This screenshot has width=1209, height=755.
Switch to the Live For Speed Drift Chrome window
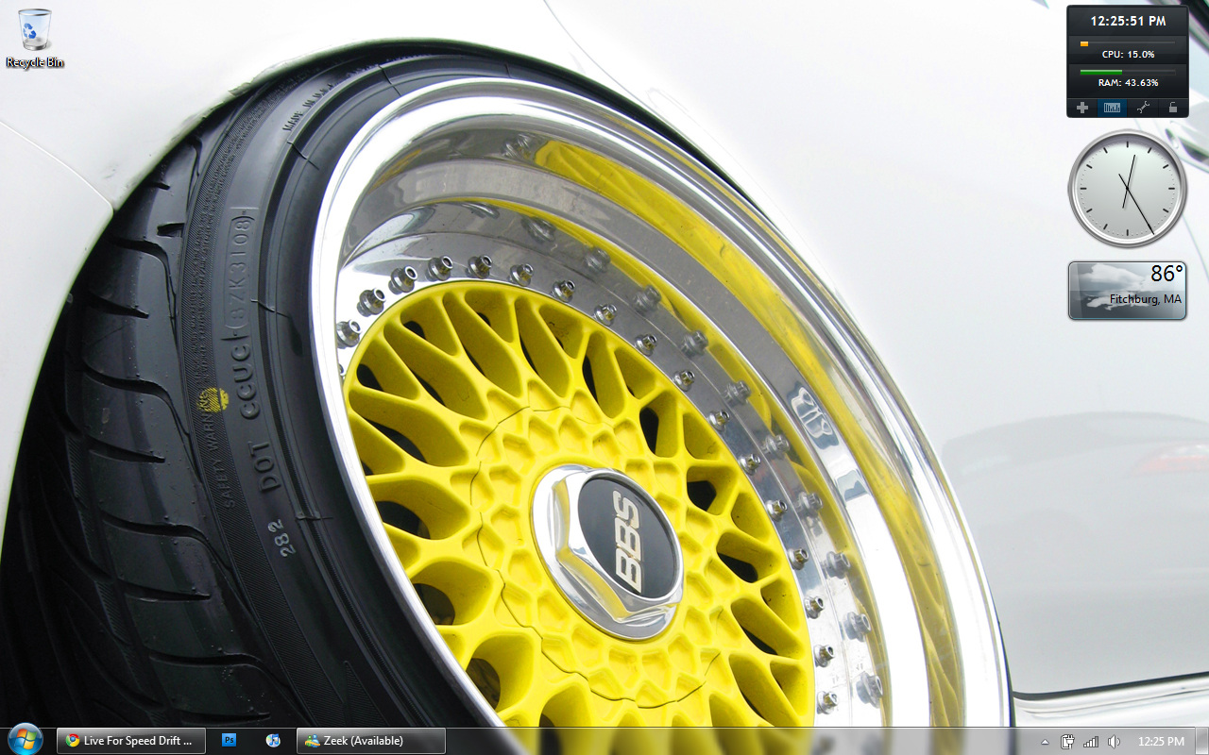[130, 741]
